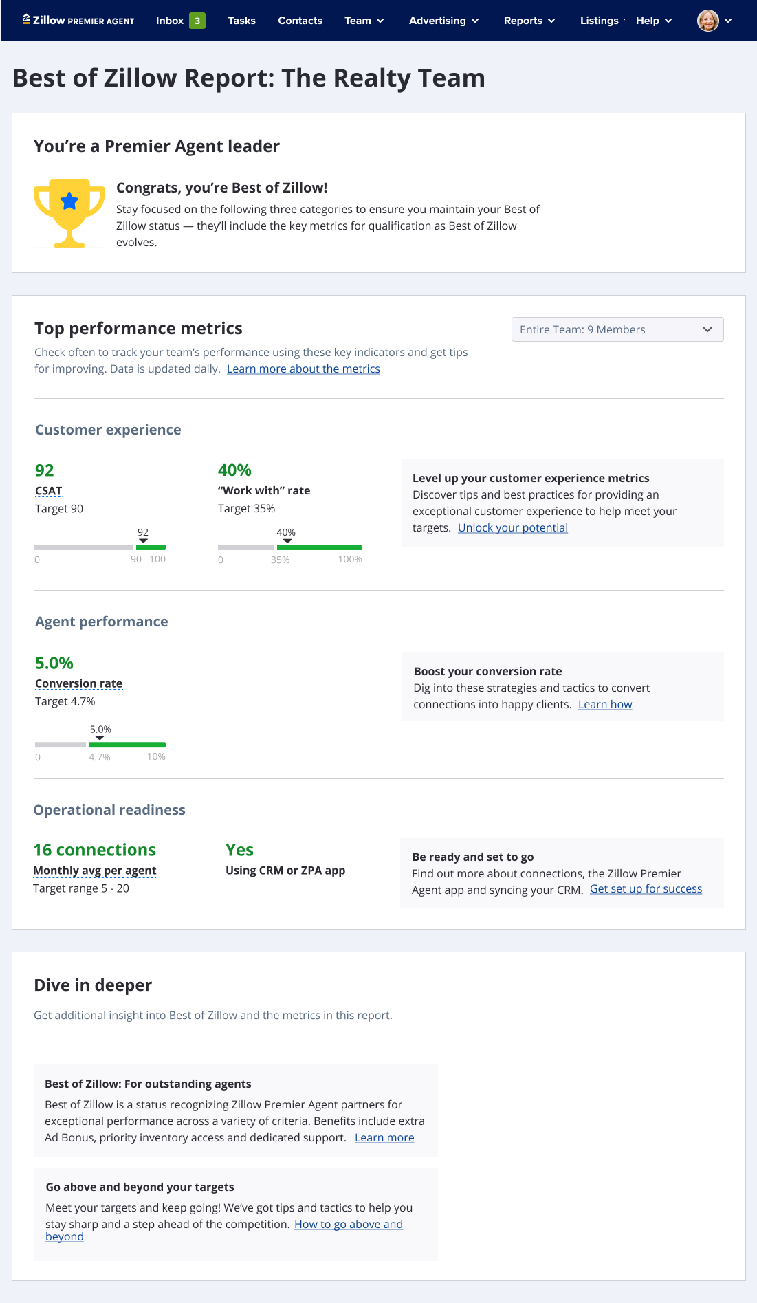Open Learn more about Best of Zillow
This screenshot has height=1303, width=757.
(x=384, y=1137)
